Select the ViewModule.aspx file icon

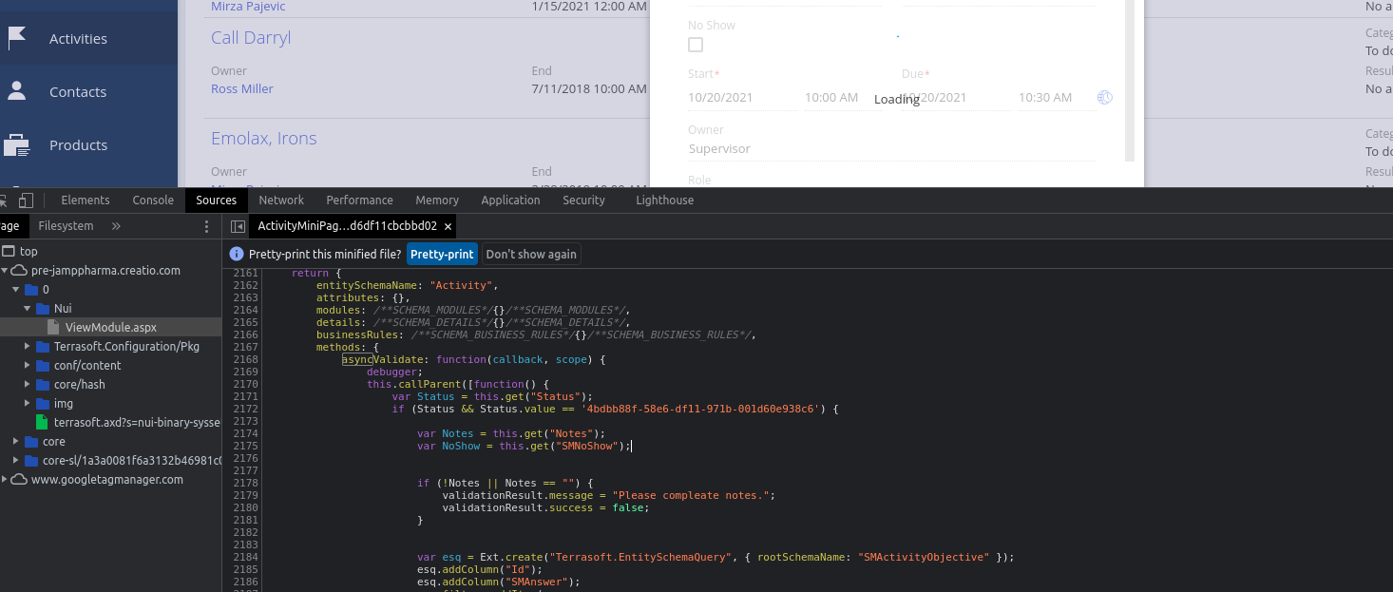click(x=53, y=327)
